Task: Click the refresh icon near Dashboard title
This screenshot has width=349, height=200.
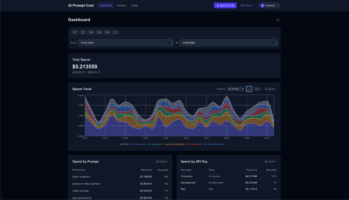Action: click(x=278, y=20)
